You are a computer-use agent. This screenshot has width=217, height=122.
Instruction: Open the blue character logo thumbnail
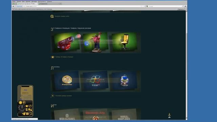point(124,81)
